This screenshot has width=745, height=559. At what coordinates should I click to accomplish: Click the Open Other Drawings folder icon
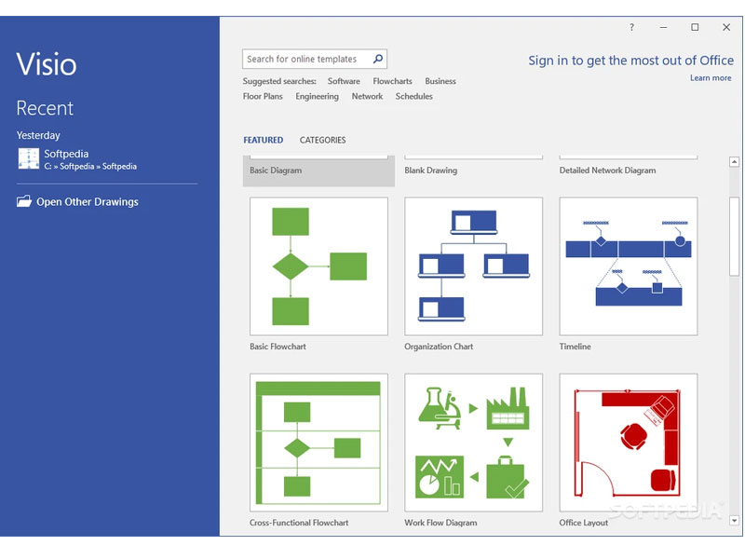point(24,201)
